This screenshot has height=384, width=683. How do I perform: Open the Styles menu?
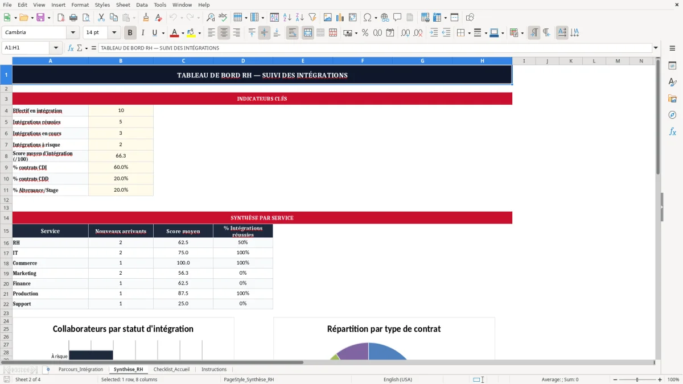pyautogui.click(x=102, y=5)
